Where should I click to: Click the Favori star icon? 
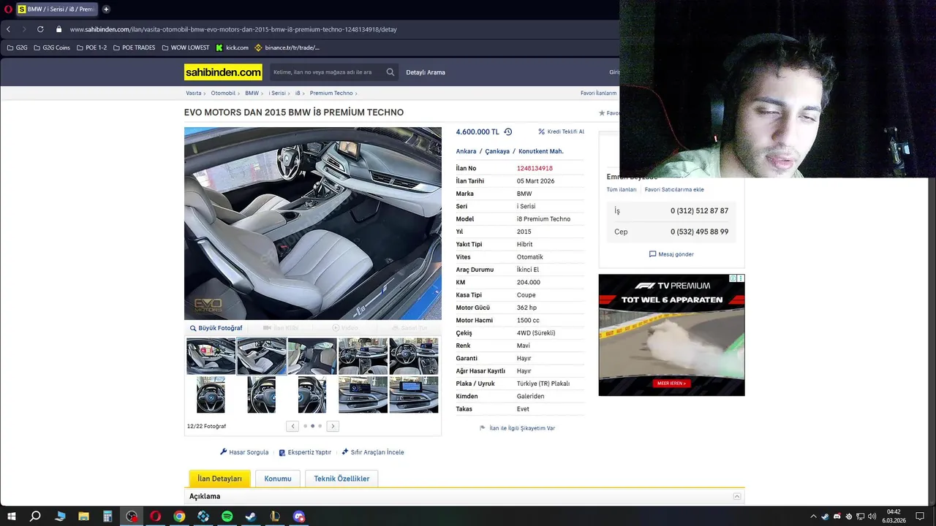click(x=602, y=113)
